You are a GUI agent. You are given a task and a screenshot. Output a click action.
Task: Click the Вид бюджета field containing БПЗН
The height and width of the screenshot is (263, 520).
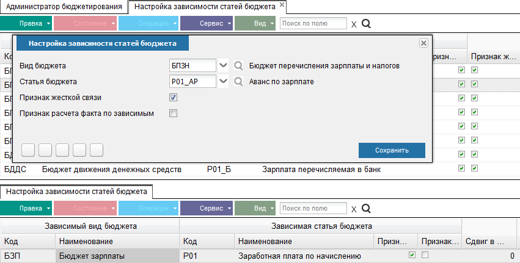(192, 65)
